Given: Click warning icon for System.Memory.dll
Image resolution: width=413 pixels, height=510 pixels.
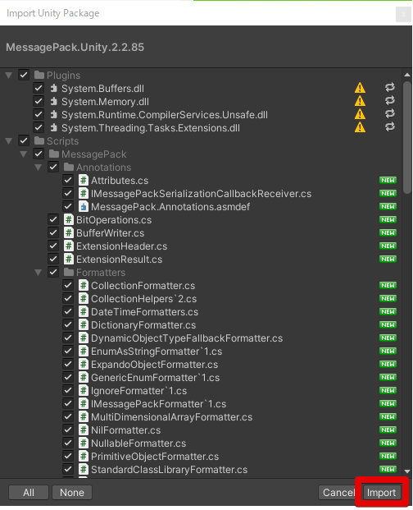Looking at the screenshot, I should click(360, 101).
